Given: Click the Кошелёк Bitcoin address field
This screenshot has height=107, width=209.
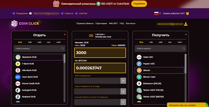Looking at the screenshot, I should [x=97, y=102].
